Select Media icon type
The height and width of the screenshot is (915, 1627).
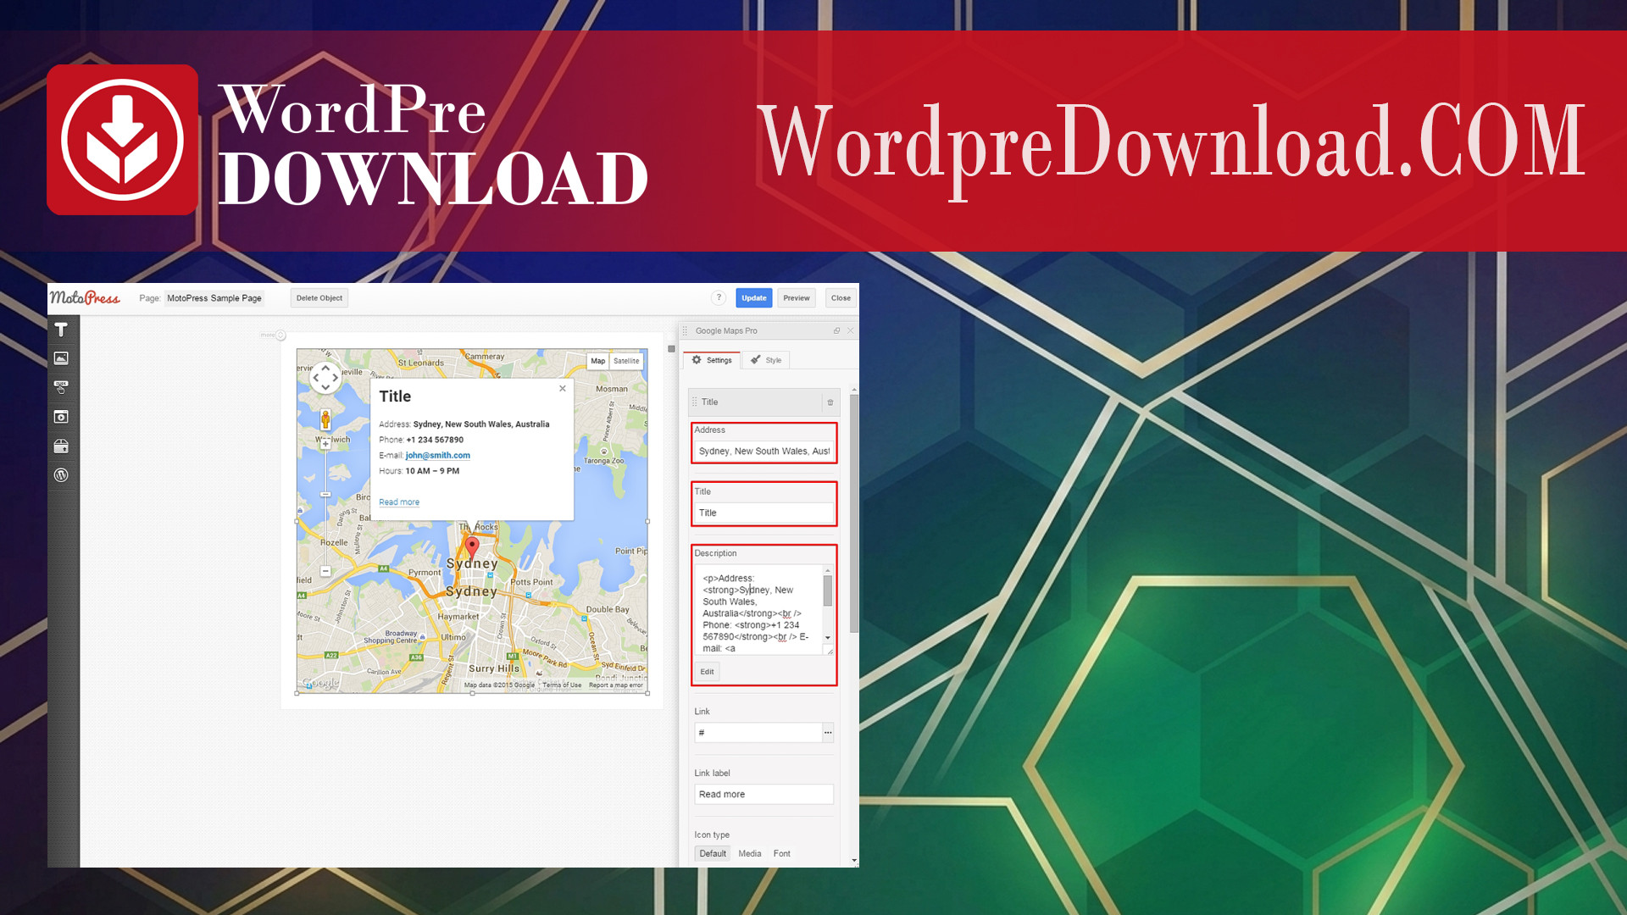click(x=750, y=853)
